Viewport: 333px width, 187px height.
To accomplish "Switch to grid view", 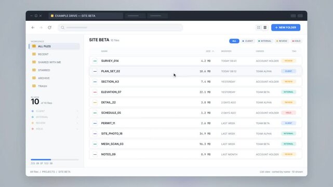I will point(259,28).
